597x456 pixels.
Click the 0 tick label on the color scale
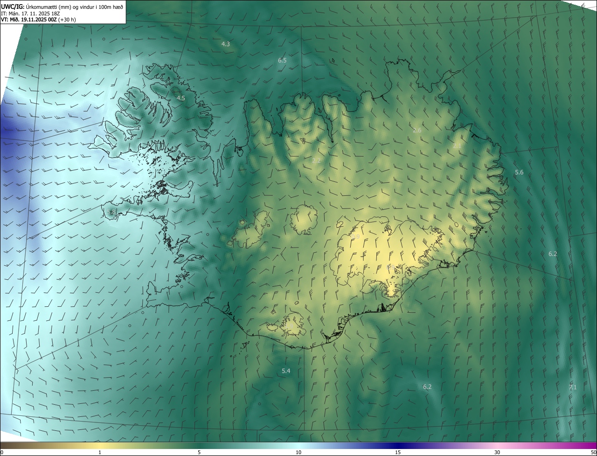[x=2, y=452]
